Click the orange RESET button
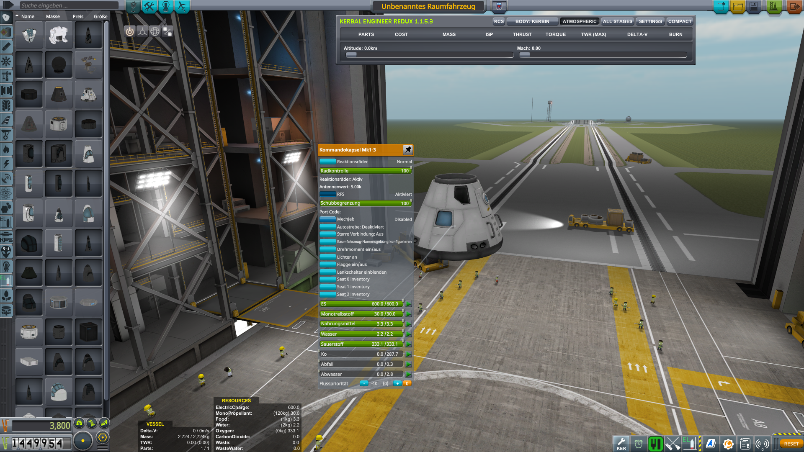 (791, 444)
